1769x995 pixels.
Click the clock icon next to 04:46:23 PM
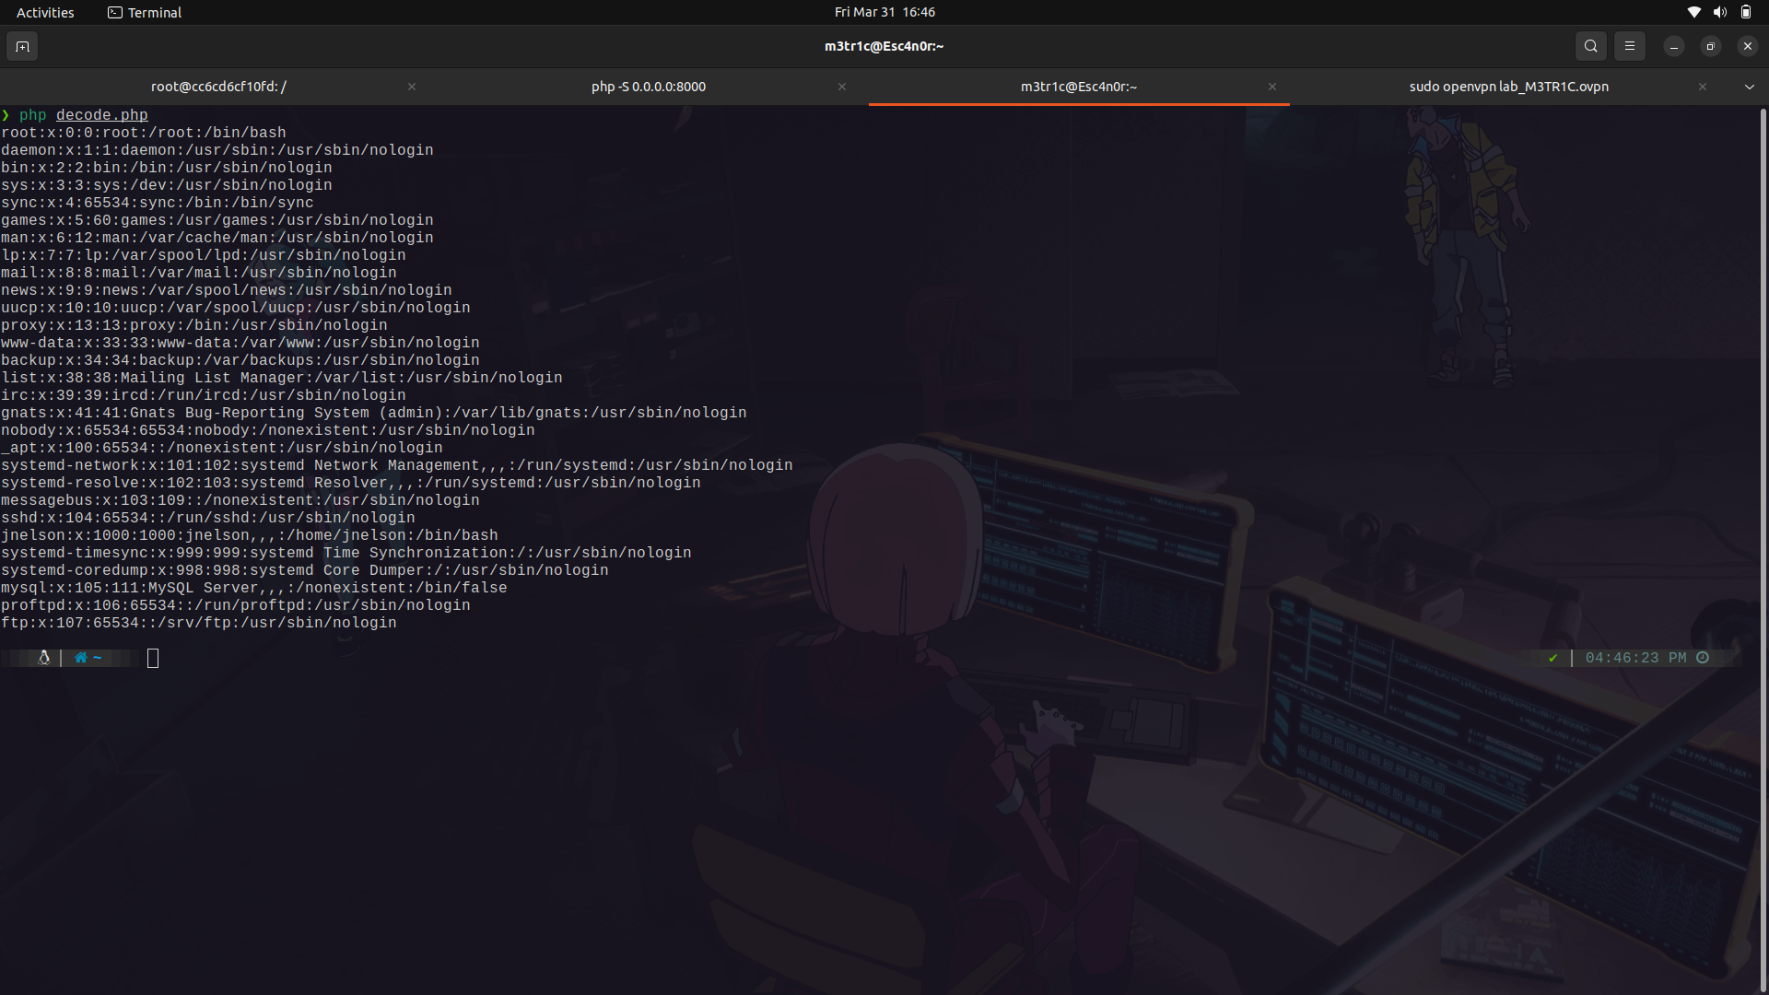coord(1703,658)
